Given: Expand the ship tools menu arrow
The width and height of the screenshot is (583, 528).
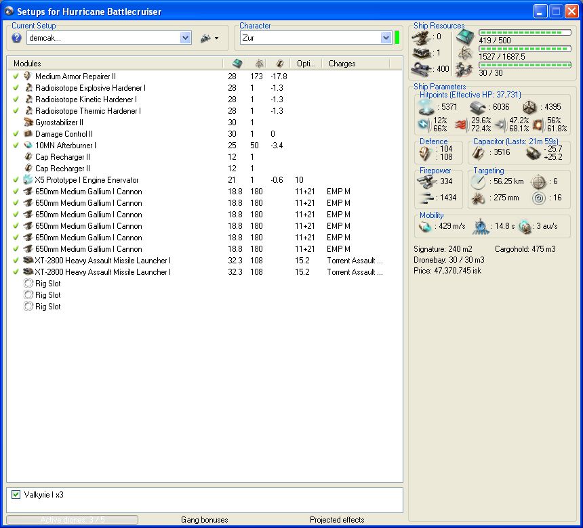Looking at the screenshot, I should pyautogui.click(x=216, y=39).
